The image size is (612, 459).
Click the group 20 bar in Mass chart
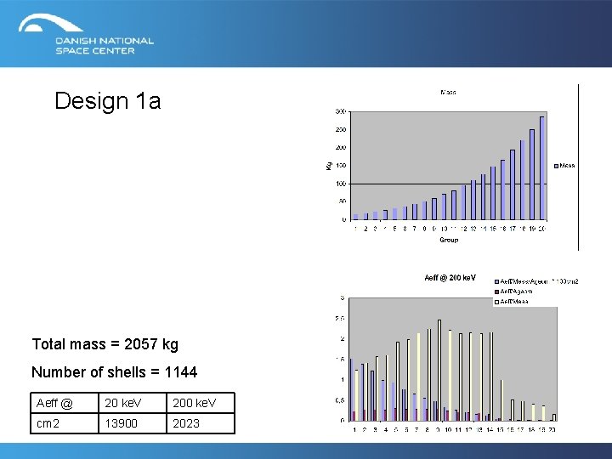(541, 168)
